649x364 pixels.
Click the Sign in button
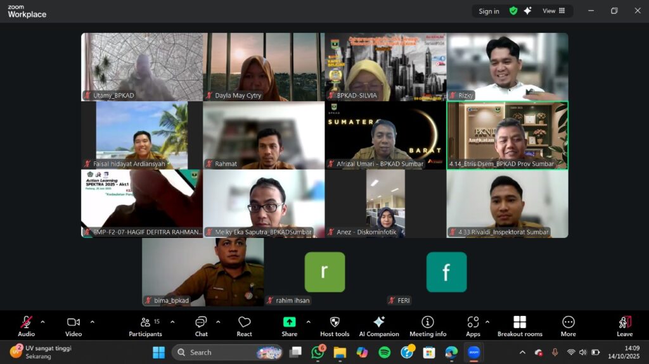coord(489,11)
